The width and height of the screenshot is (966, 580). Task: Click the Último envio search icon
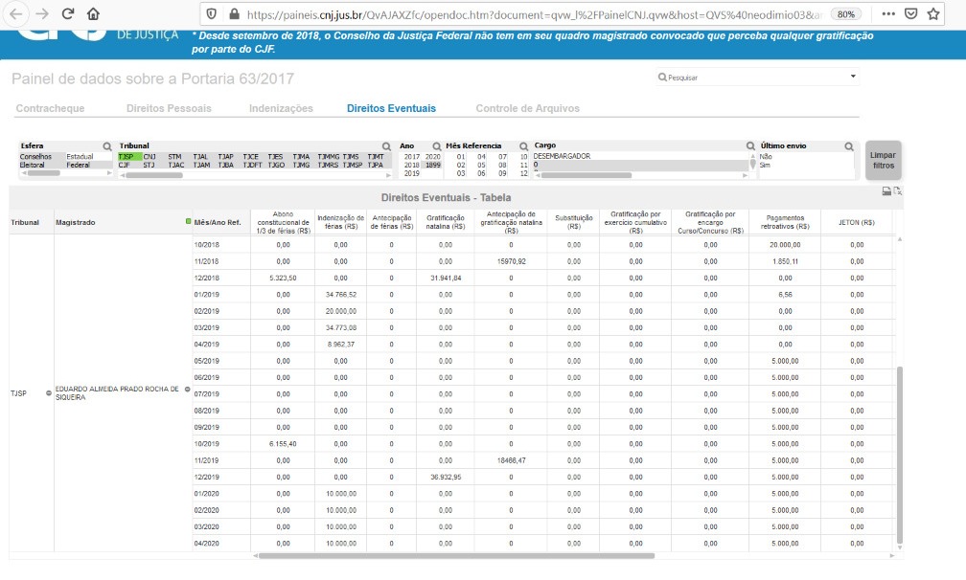click(849, 146)
